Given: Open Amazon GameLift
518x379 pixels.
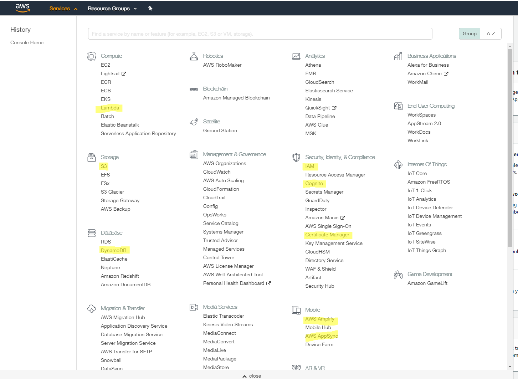Looking at the screenshot, I should tap(427, 283).
